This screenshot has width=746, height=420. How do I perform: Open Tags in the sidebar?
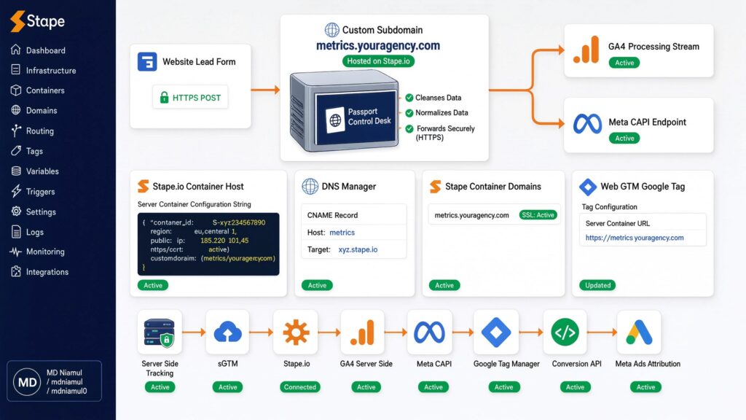pos(27,151)
